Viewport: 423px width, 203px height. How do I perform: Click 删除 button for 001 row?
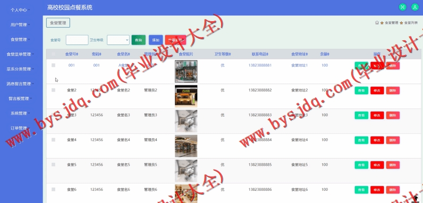[393, 66]
